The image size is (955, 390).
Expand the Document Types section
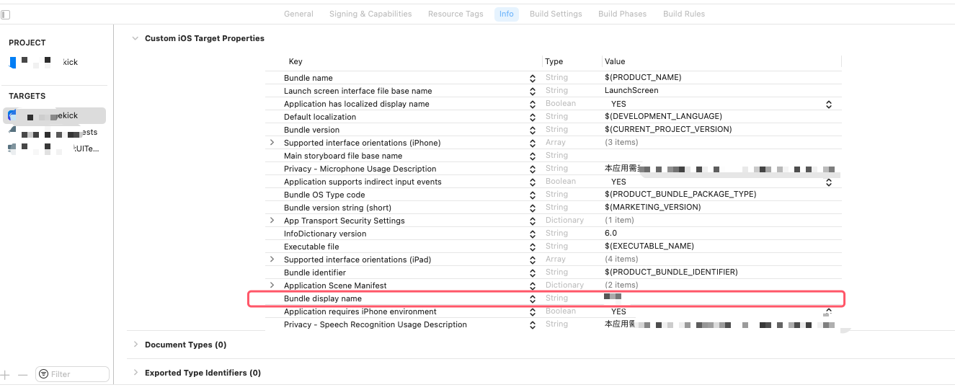point(135,345)
